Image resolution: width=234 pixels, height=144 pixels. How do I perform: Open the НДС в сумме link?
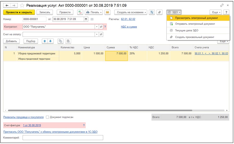coord(129,27)
